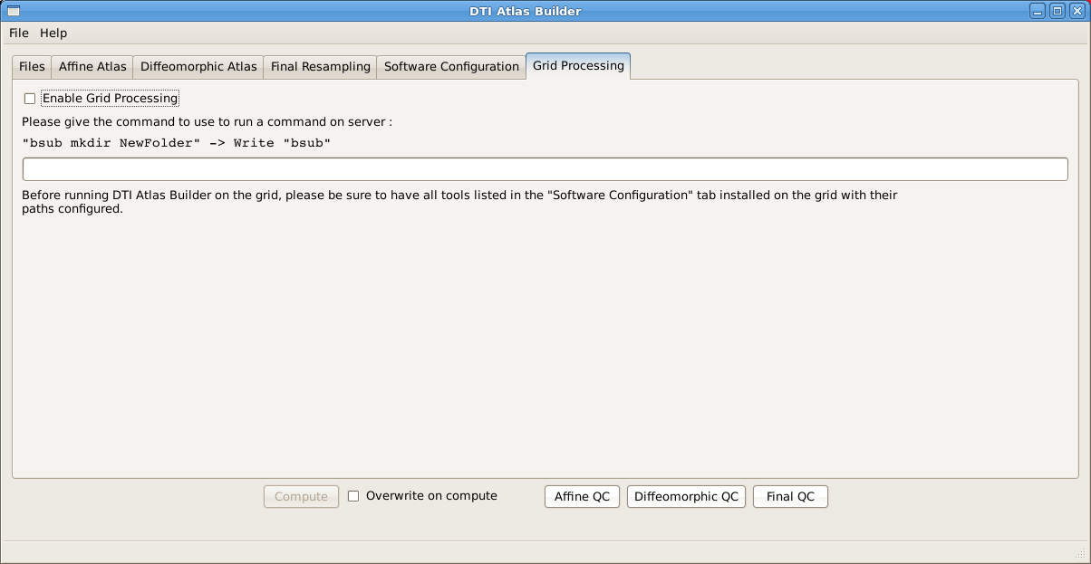
Task: Show the Software Configuration tab
Action: [451, 67]
